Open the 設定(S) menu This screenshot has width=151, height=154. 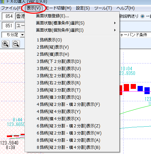coord(83,8)
